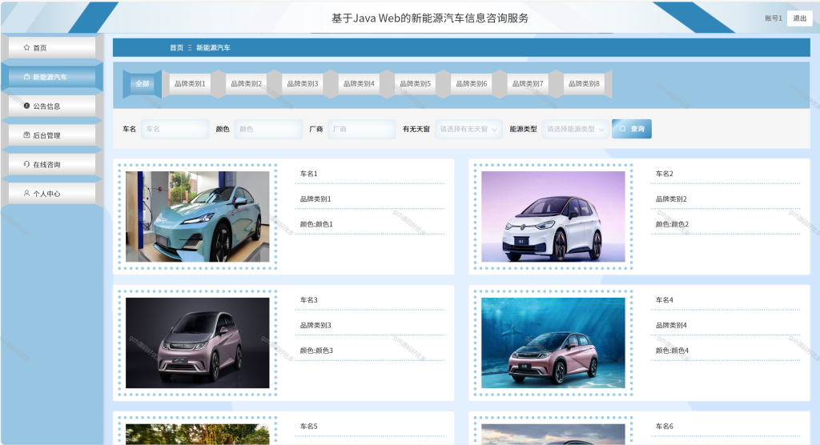
Task: Filter by 品牌类别4 tab
Action: pyautogui.click(x=359, y=84)
